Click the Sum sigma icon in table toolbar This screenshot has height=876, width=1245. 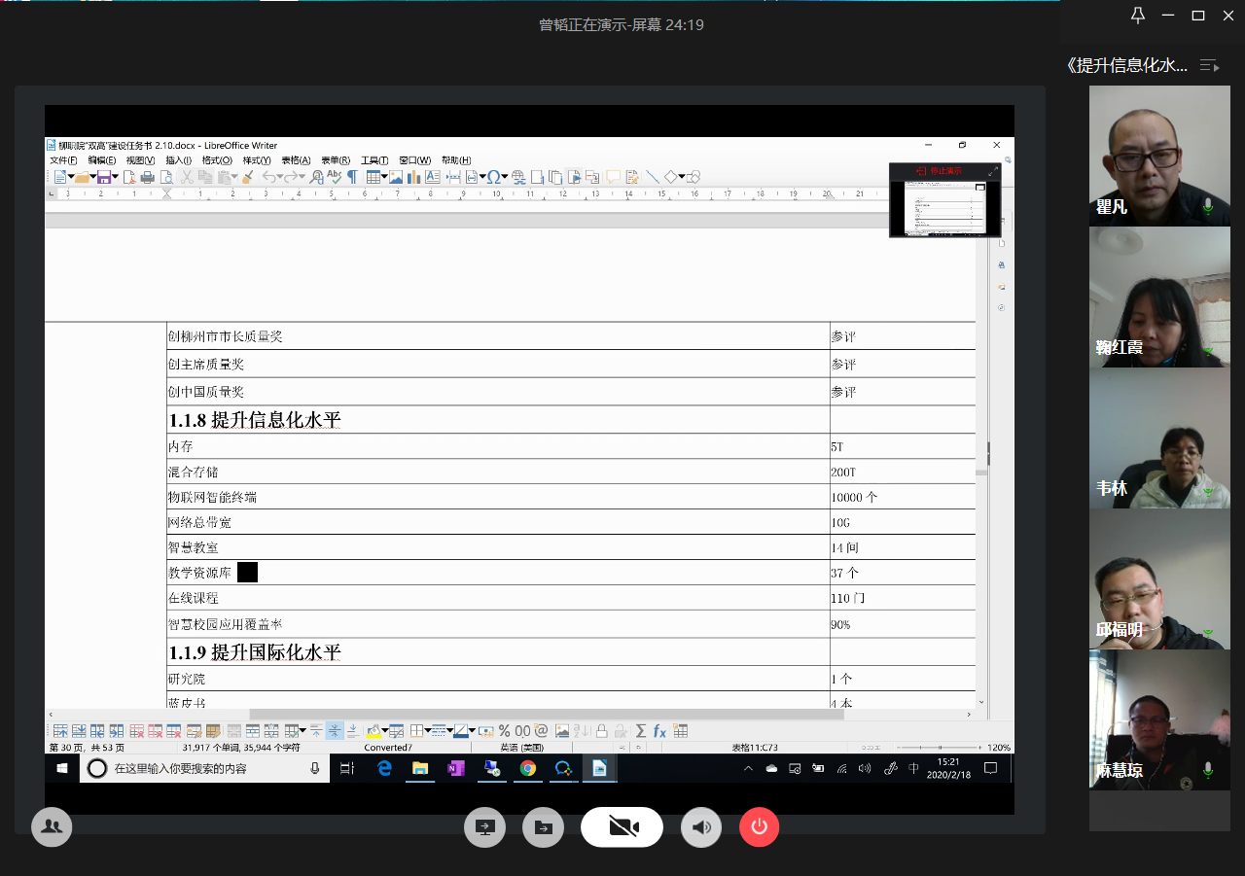tap(641, 731)
